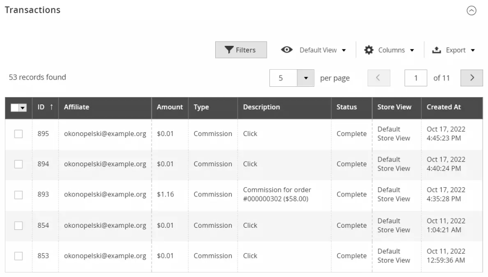488x277 pixels.
Task: Go to the next page of records
Action: pyautogui.click(x=472, y=78)
